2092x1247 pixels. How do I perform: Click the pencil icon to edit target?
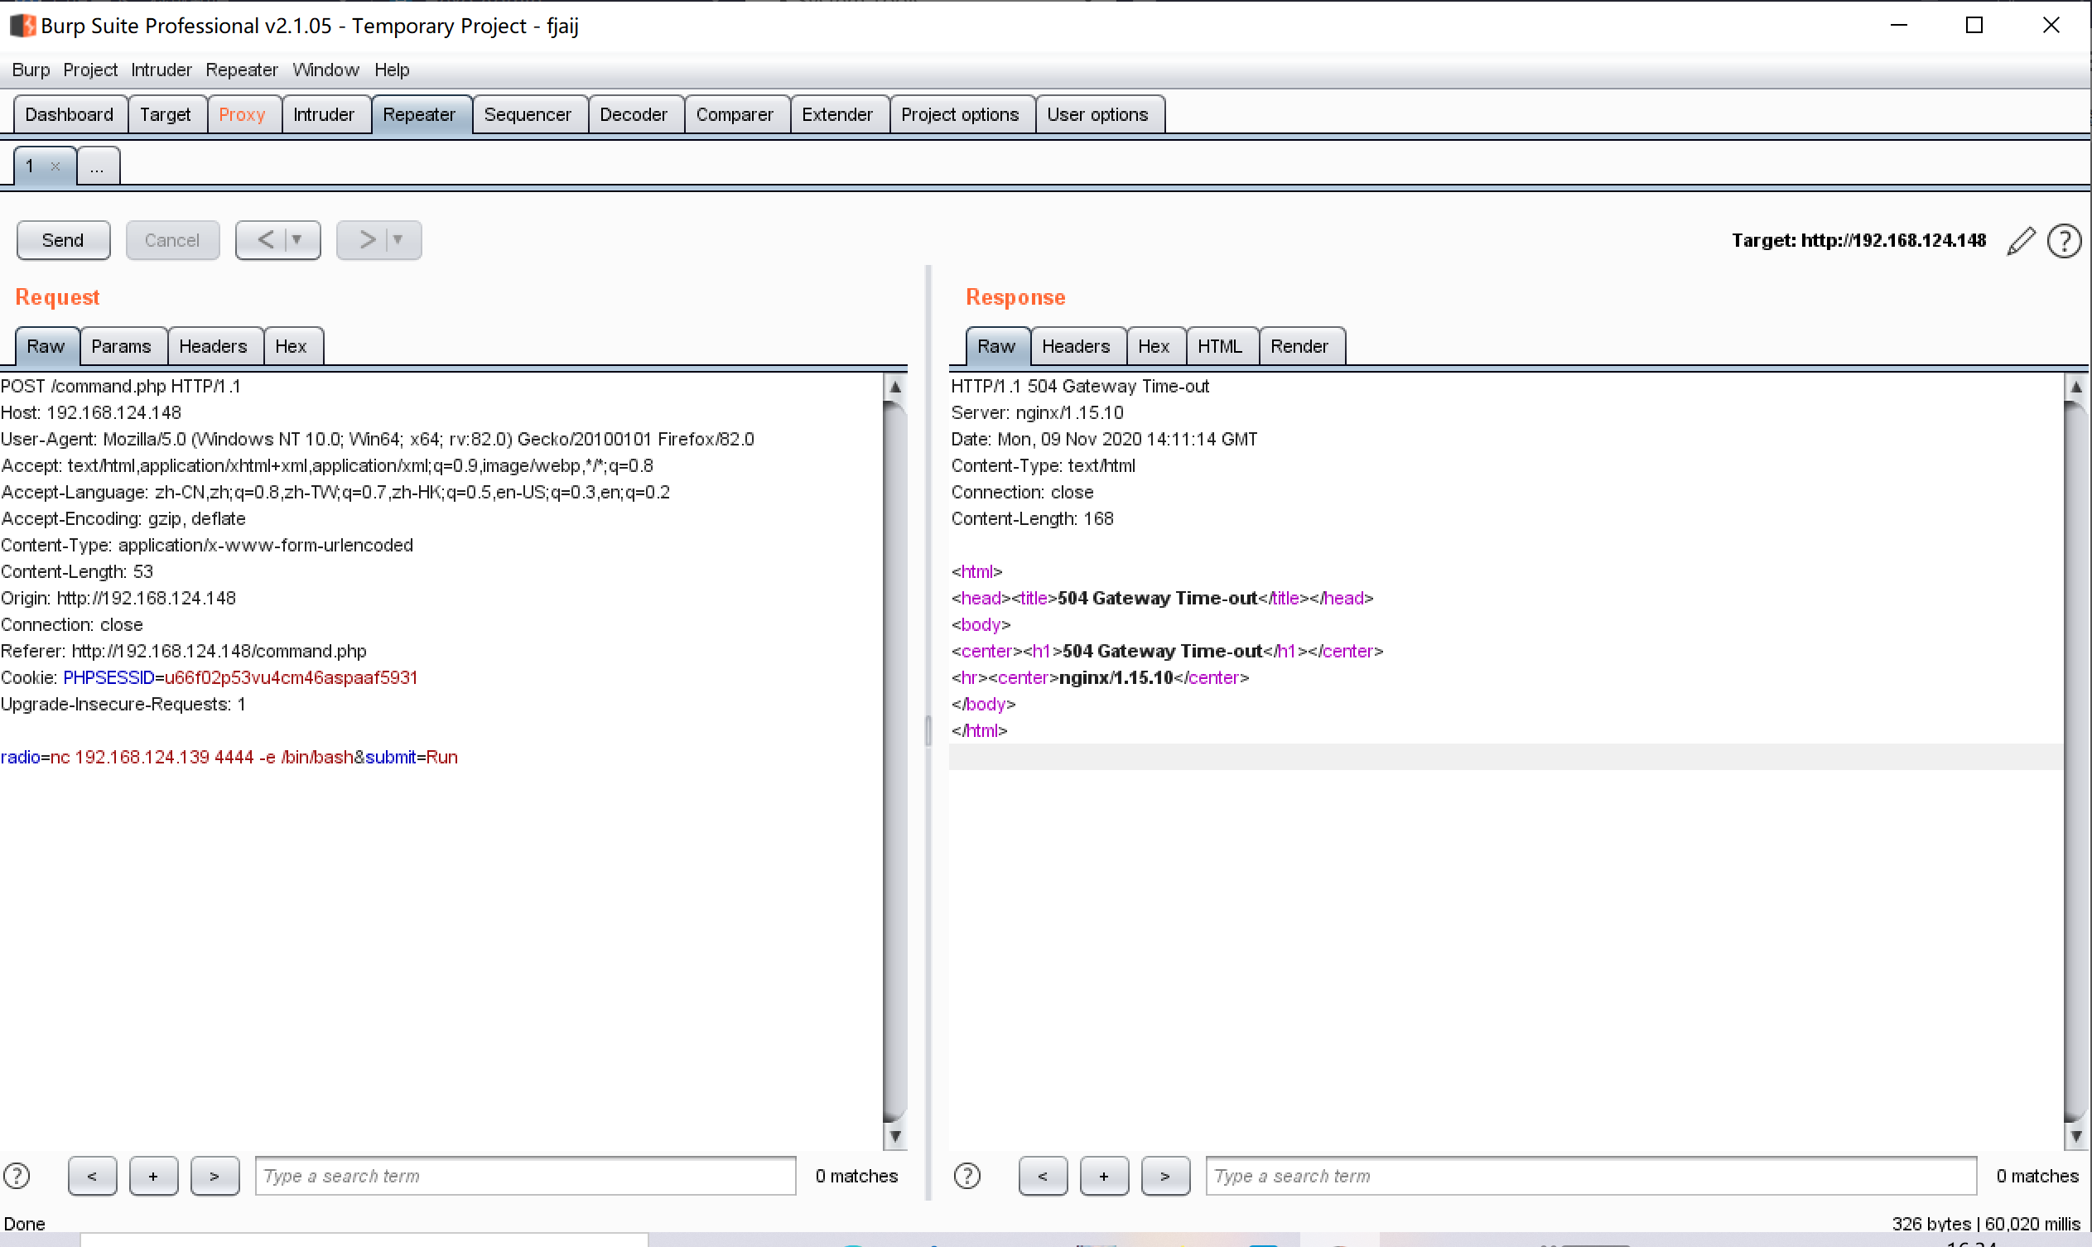[x=2021, y=241]
